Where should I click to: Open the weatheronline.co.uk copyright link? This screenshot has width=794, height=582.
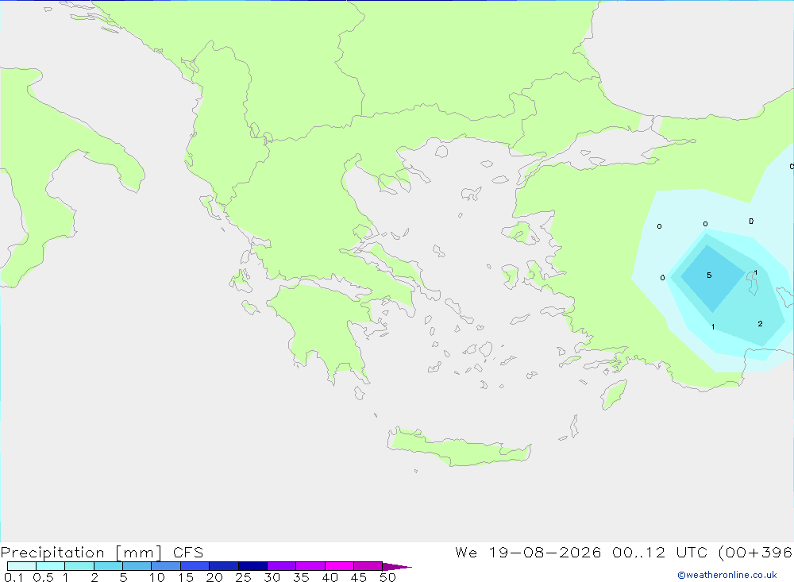[x=727, y=575]
